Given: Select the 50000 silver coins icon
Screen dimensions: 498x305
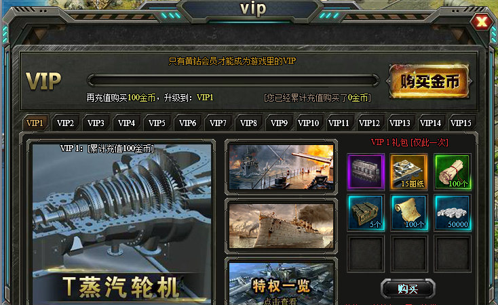Looking at the screenshot, I should (x=453, y=212).
